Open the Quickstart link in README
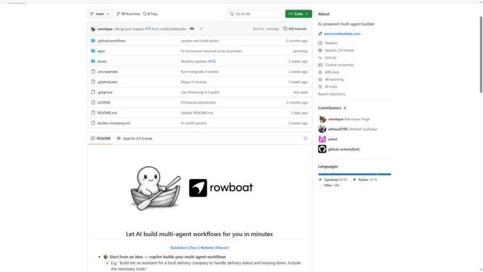The image size is (483, 272). point(179,248)
